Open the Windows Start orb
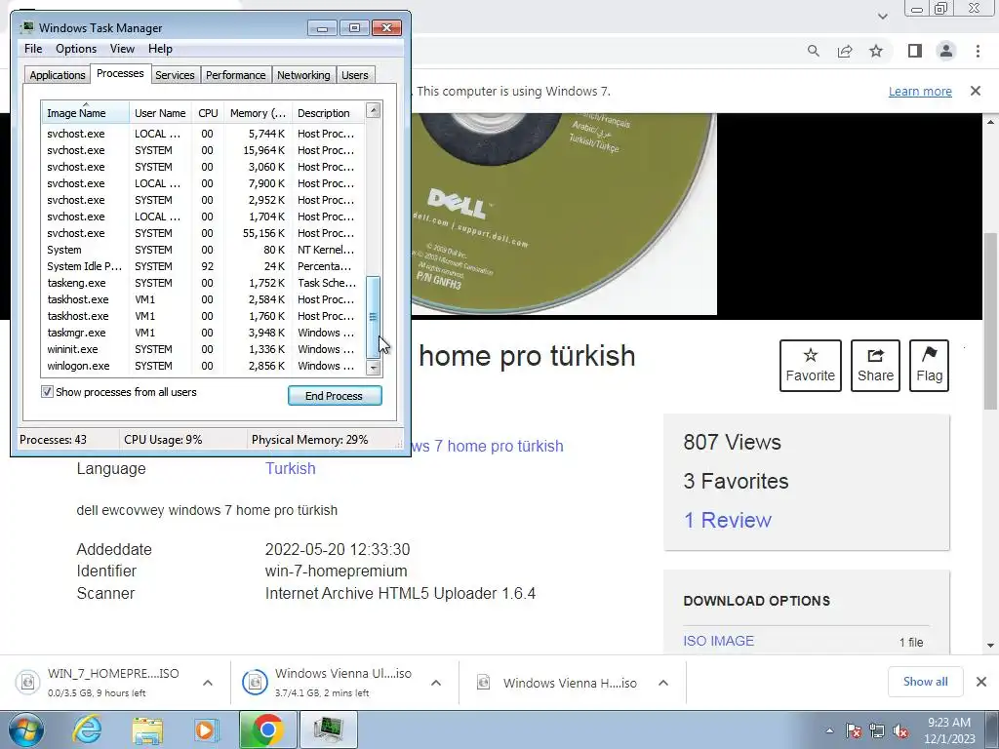 [26, 729]
